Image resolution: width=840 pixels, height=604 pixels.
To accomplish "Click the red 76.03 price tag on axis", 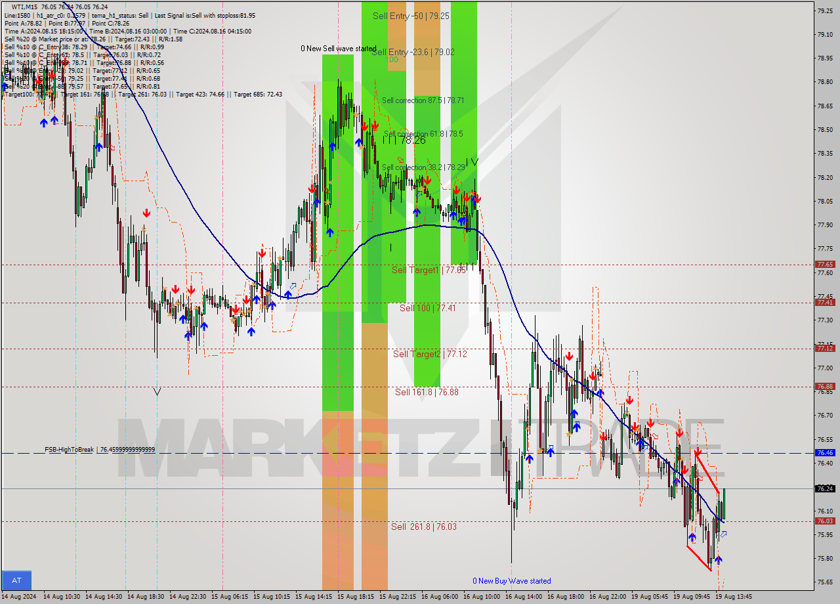I will (825, 521).
